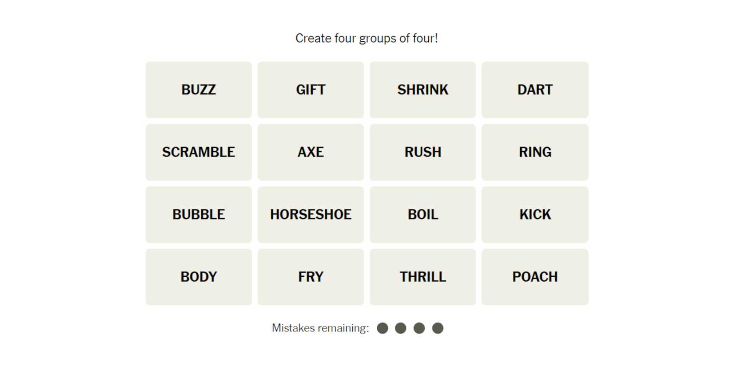Click the "Create four groups of four!" heading

pos(366,39)
